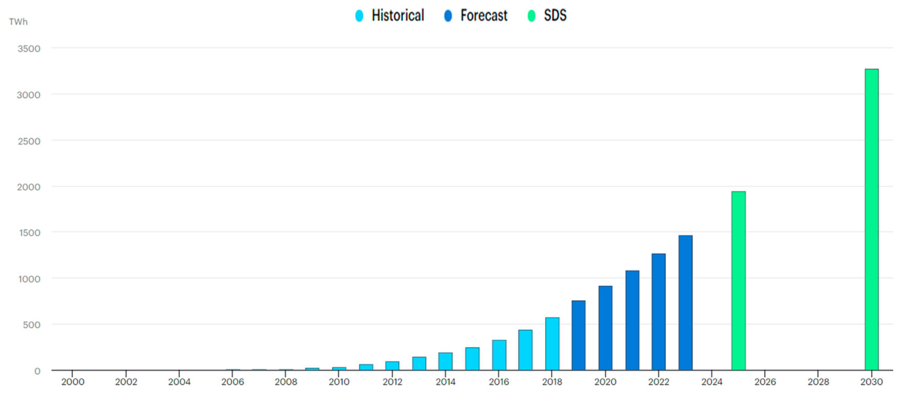
Task: Click the 2023 Forecast bar
Action: [x=685, y=302]
